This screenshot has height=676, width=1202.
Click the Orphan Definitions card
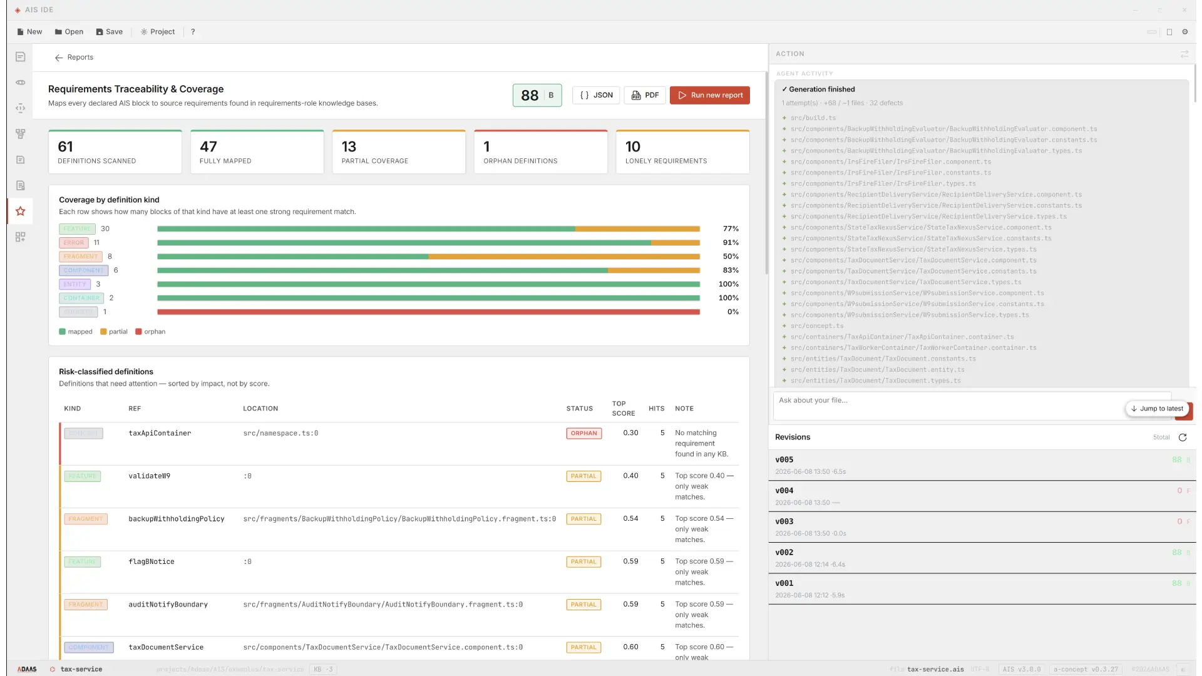coord(541,152)
